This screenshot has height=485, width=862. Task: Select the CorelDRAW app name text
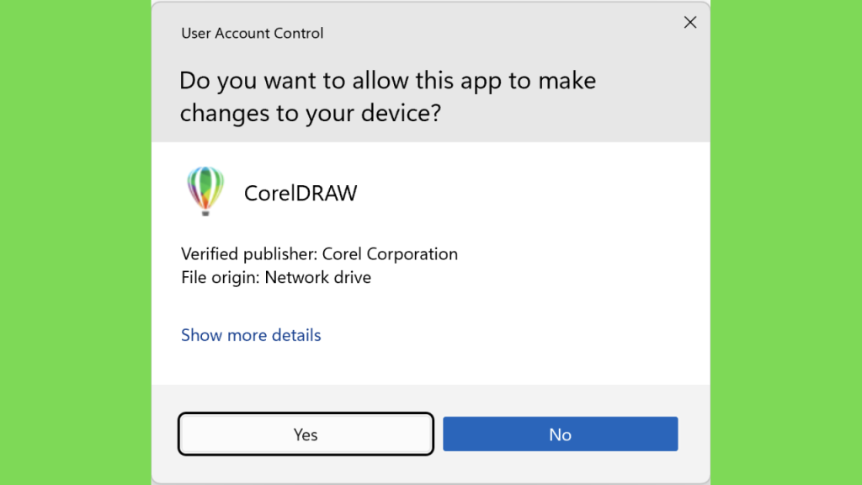[x=301, y=193]
